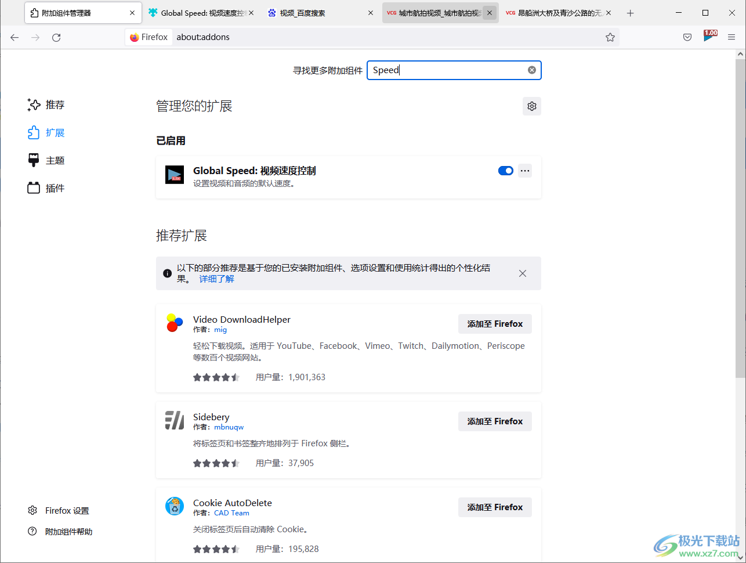
Task: Open the Video DownloadHelper title
Action: 242,320
